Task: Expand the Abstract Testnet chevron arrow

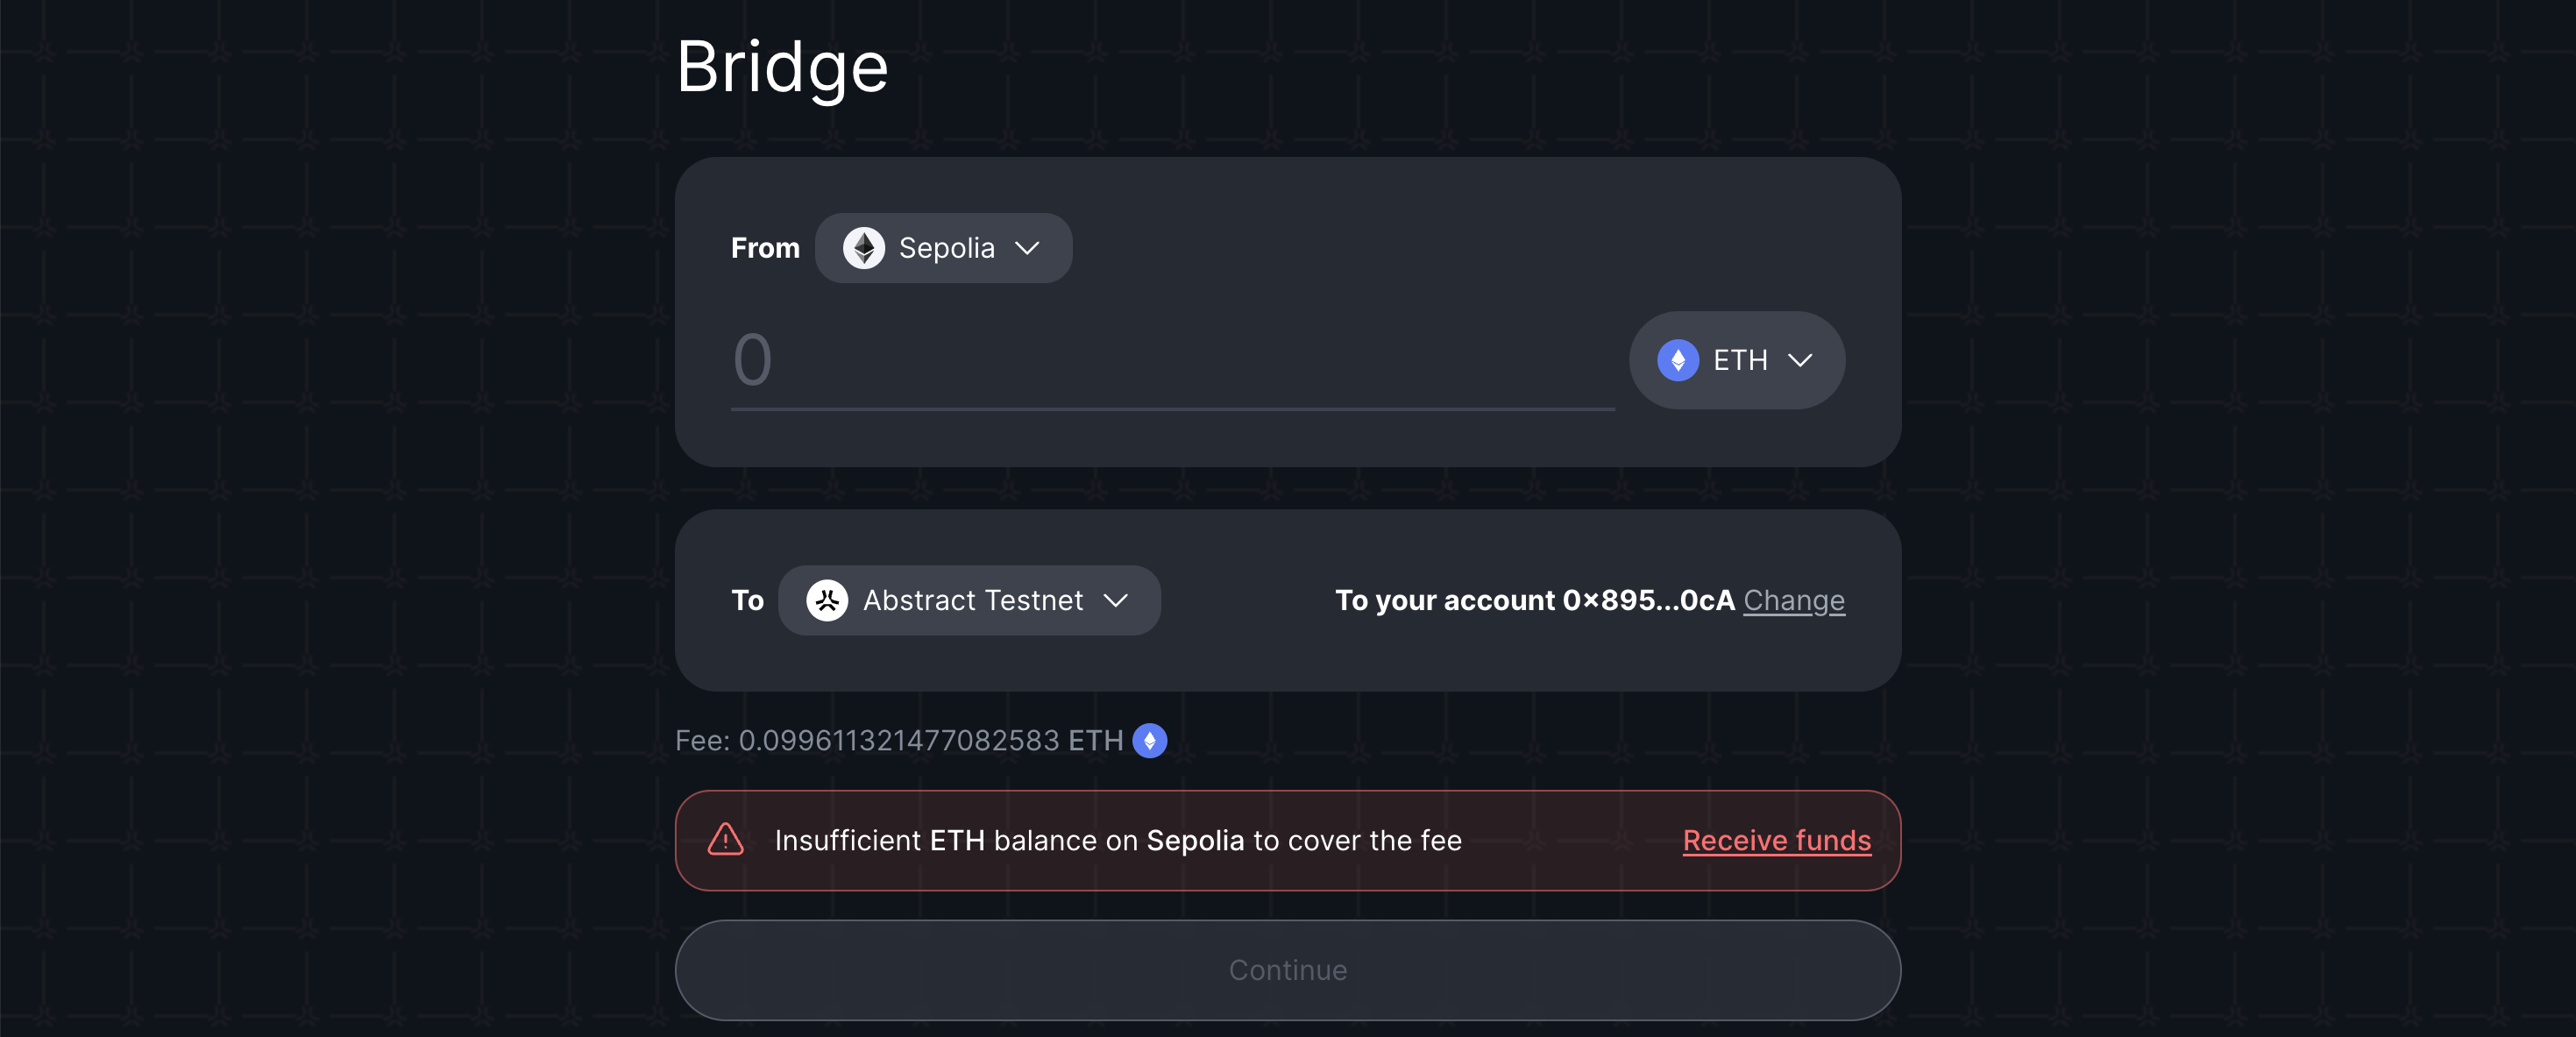Action: 1115,600
